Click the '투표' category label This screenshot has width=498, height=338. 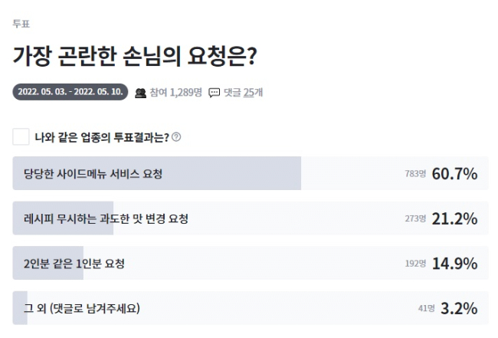[x=21, y=23]
